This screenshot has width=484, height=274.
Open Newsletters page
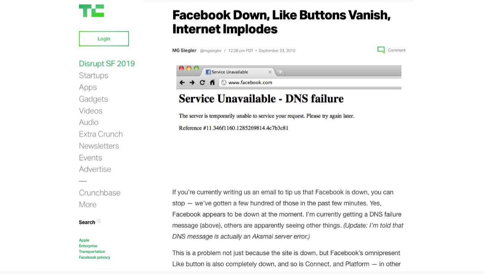point(99,146)
